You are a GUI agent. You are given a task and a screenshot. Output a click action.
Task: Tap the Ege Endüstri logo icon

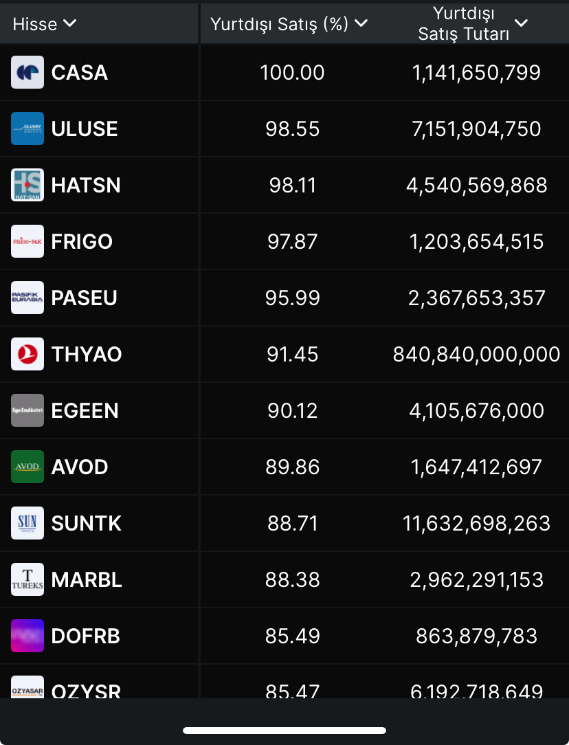click(x=27, y=410)
